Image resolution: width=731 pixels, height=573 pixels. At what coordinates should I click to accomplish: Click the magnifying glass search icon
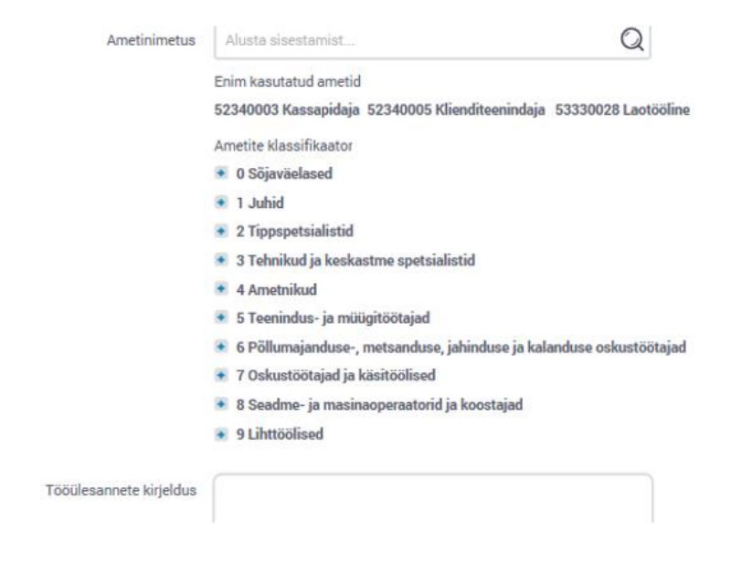[x=632, y=39]
